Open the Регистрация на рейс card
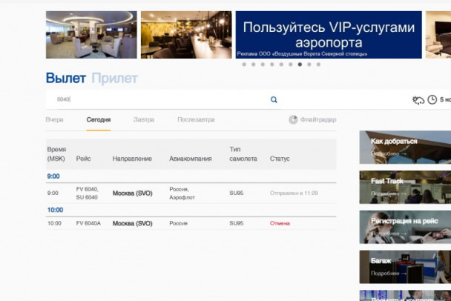The width and height of the screenshot is (451, 301). tap(404, 227)
